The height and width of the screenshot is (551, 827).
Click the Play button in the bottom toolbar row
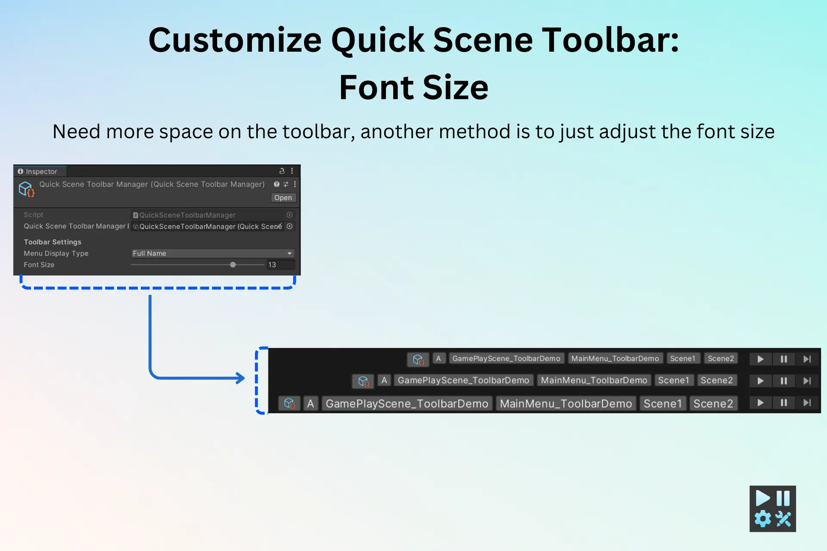[x=761, y=403]
